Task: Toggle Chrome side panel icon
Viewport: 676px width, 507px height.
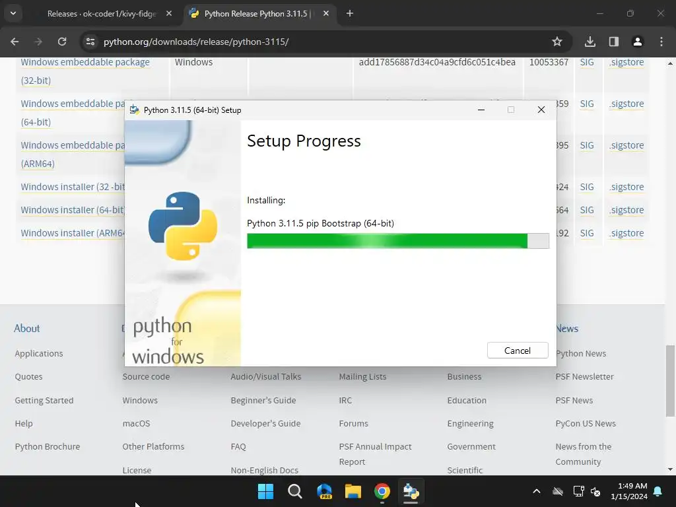Action: pos(614,42)
